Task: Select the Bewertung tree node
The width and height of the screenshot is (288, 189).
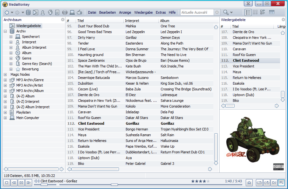Action: (30, 69)
